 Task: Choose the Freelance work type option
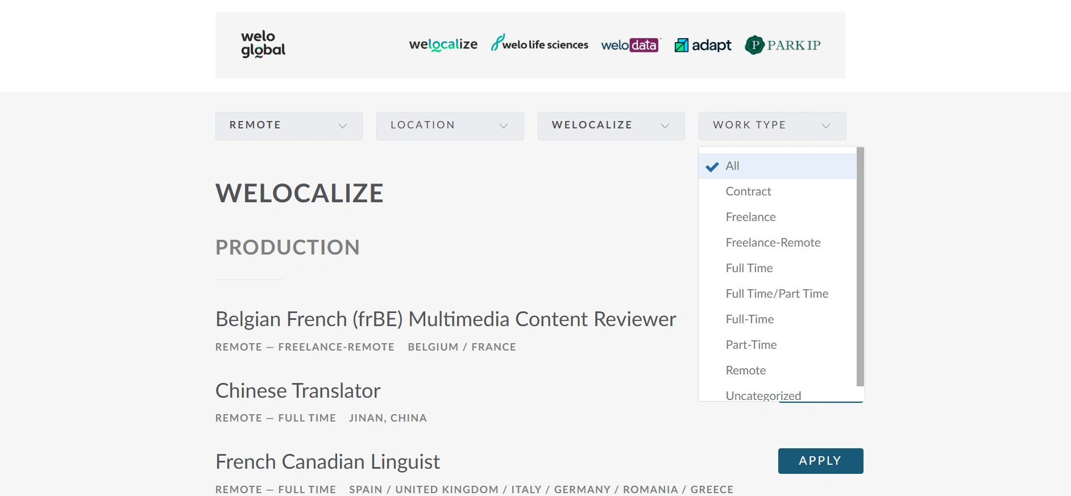coord(777,217)
